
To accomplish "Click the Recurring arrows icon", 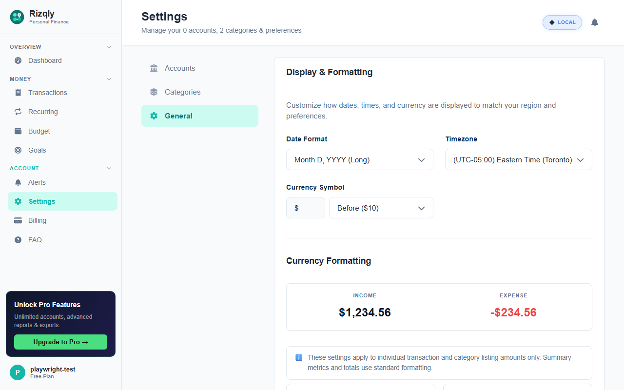I will (x=18, y=112).
